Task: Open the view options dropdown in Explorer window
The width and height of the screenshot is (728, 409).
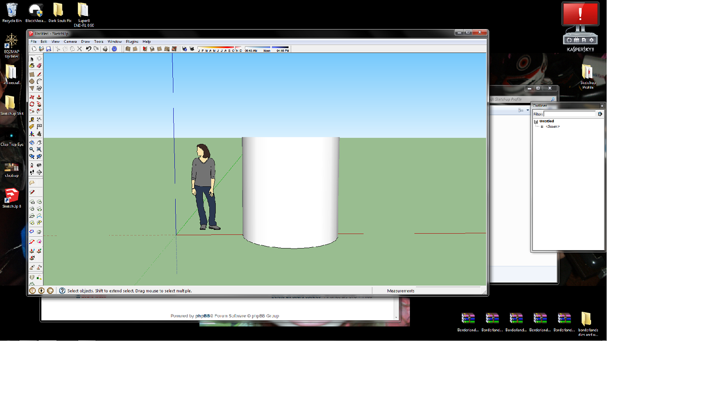Action: coord(527,110)
